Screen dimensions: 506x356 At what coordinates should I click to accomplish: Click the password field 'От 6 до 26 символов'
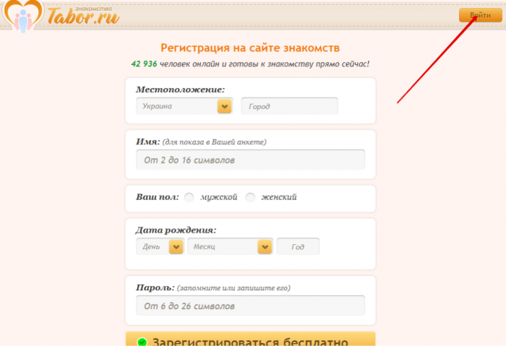point(250,305)
